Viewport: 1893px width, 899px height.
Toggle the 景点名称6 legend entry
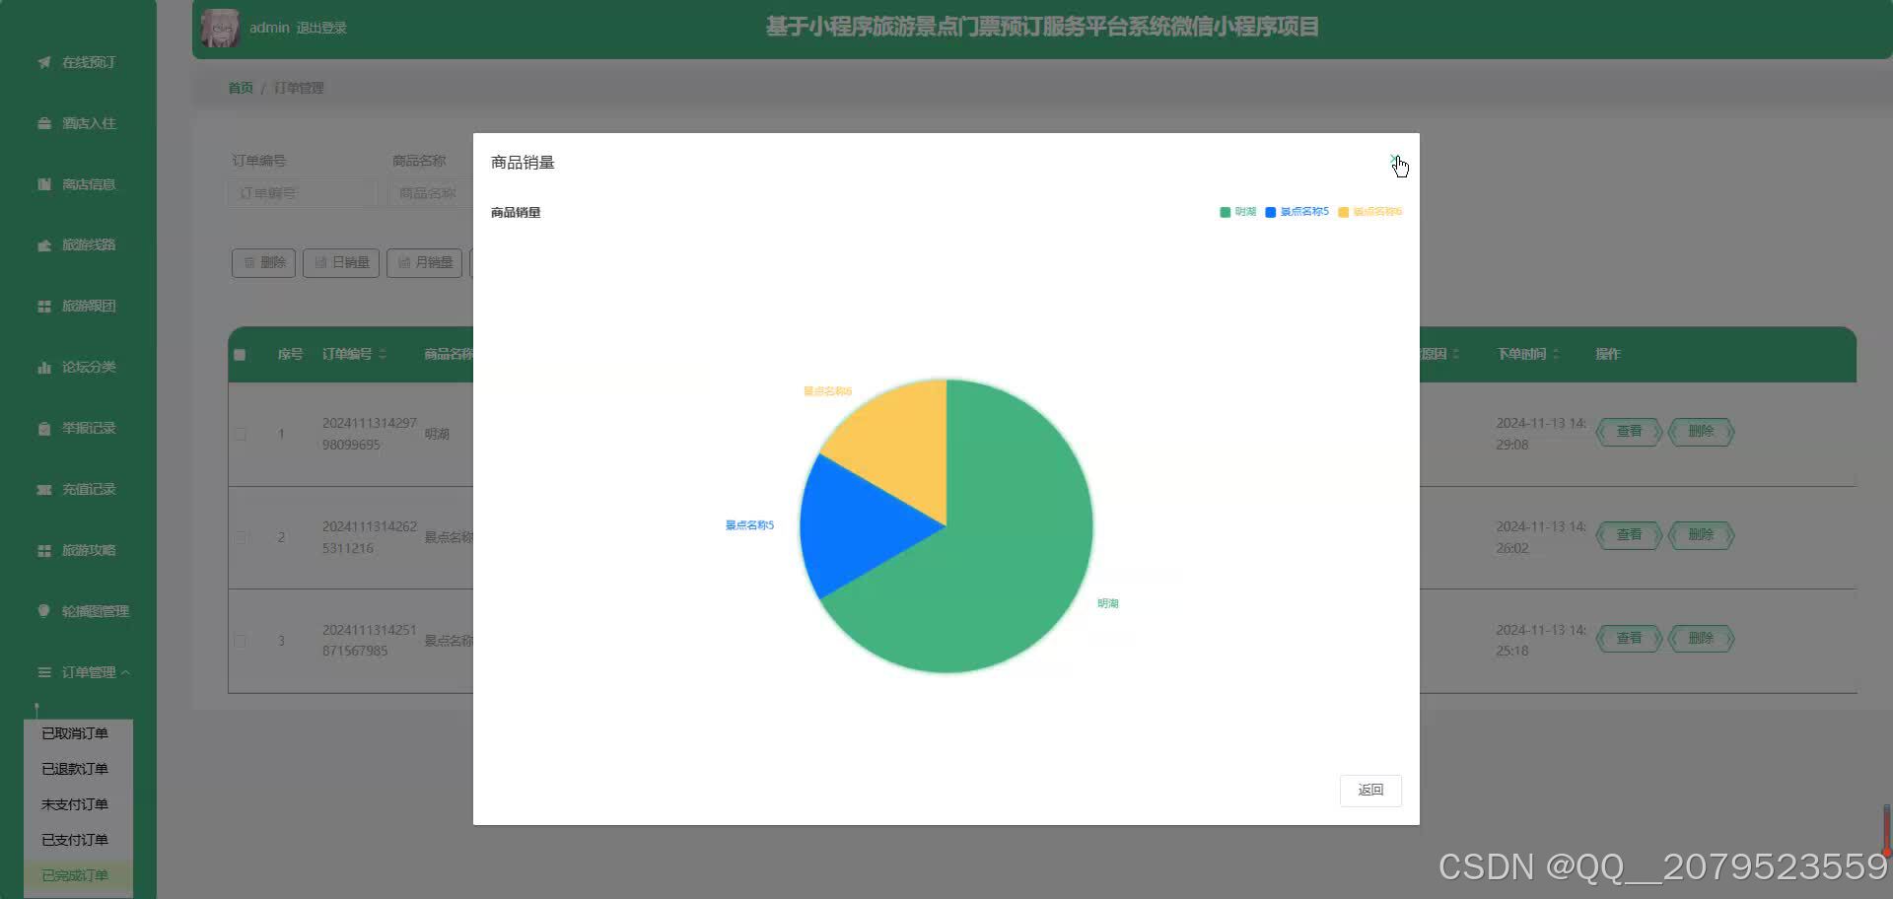point(1369,212)
